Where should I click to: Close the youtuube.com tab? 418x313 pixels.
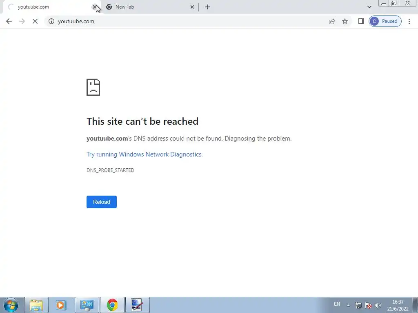94,7
